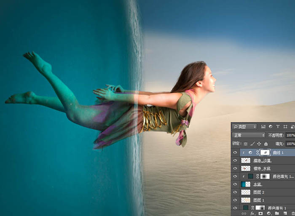Filter layers by shape type icon
The height and width of the screenshot is (216, 295).
pyautogui.click(x=285, y=126)
